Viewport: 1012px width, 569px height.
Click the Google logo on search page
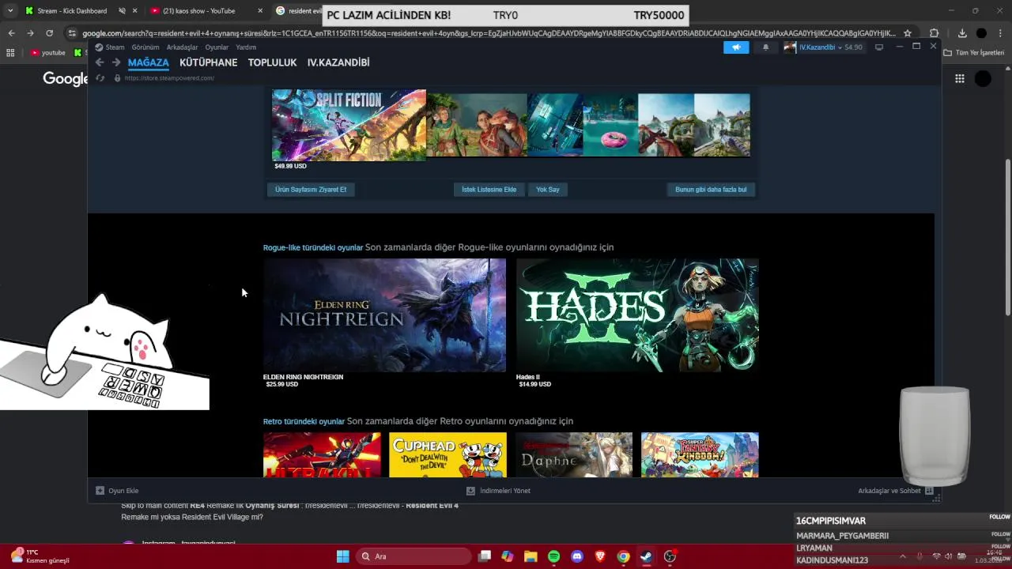pos(65,78)
